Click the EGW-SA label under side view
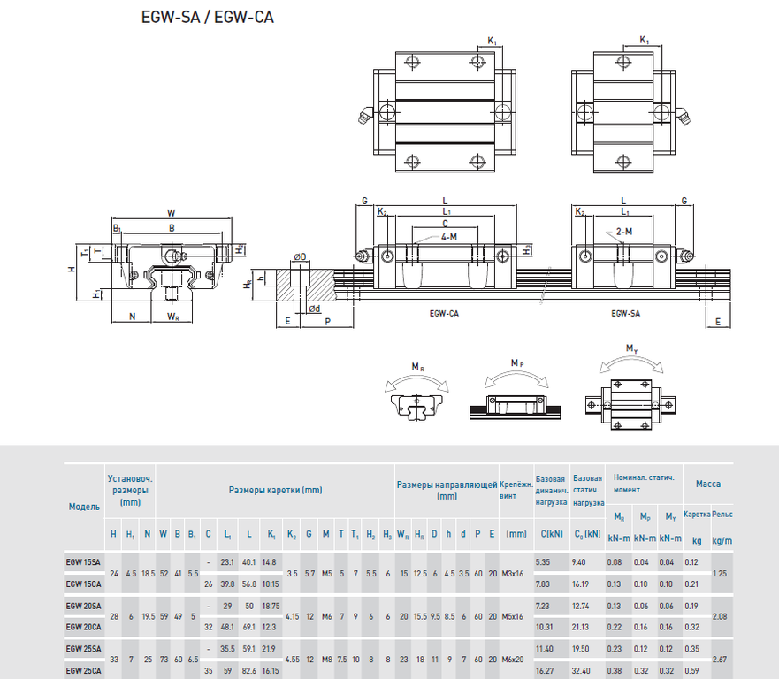 [x=625, y=314]
